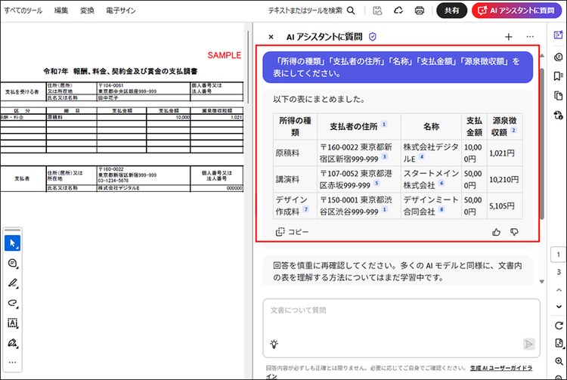Screen dimensions: 567x380
Task: Print the document using the printer icon
Action: coord(420,11)
